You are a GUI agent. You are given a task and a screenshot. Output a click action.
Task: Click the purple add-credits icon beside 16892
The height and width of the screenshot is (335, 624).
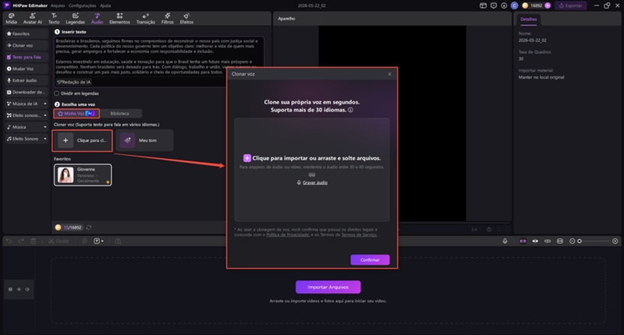548,5
